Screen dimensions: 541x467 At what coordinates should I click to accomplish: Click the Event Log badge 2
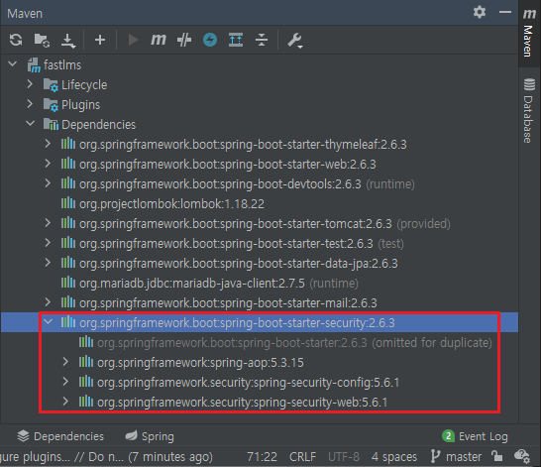point(448,436)
